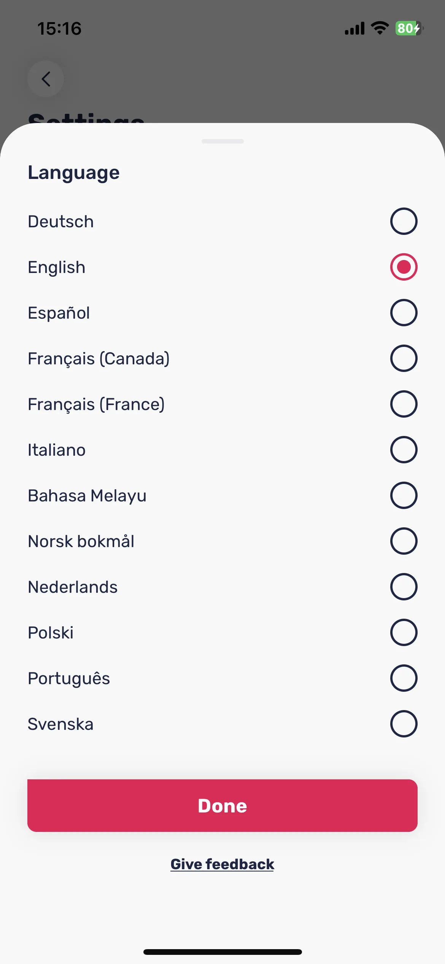Tap the battery indicator in status bar
This screenshot has height=964, width=445.
click(x=409, y=28)
